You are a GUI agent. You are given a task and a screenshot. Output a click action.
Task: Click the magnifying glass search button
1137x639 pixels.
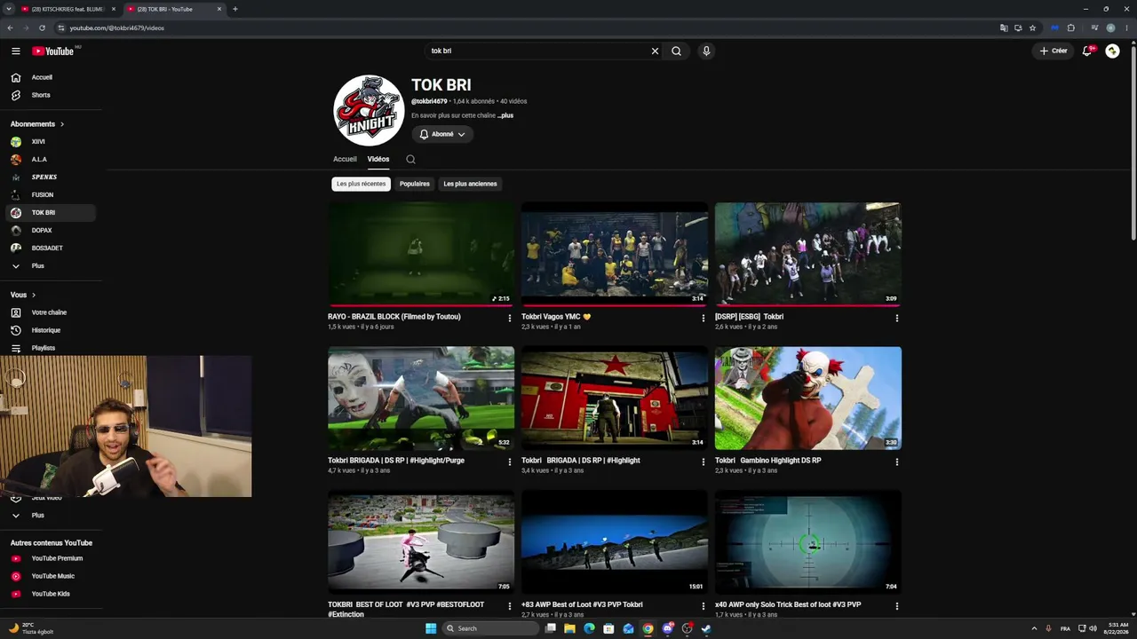[x=677, y=51]
